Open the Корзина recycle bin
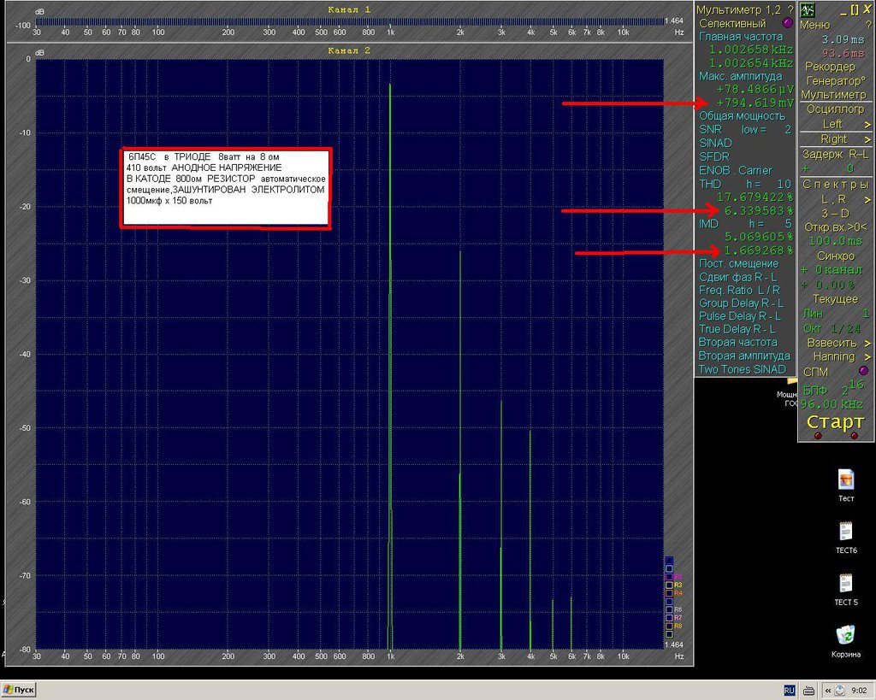 846,641
